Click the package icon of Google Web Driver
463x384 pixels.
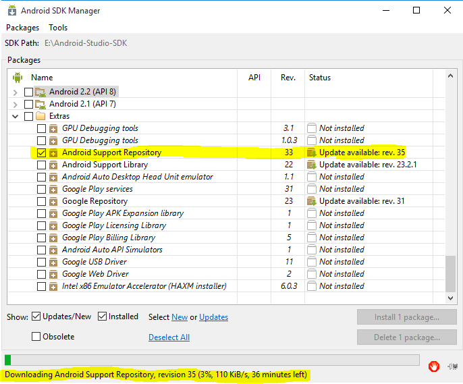[x=53, y=274]
